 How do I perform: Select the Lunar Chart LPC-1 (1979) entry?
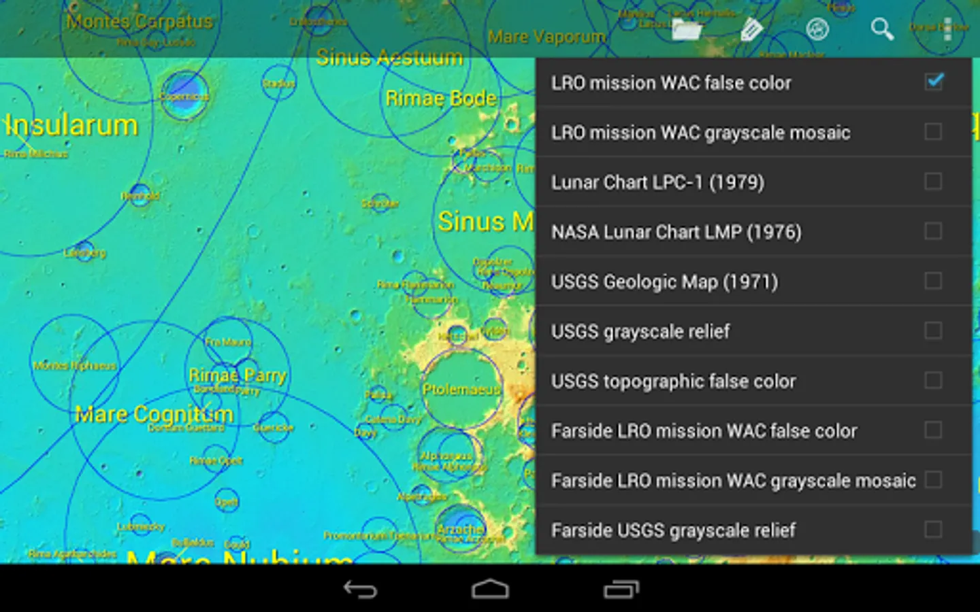tap(754, 182)
